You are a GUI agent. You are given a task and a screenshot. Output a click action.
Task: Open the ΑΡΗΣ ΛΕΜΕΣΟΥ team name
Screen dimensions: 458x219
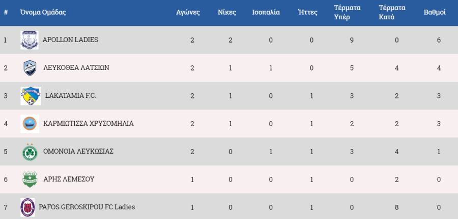pos(69,179)
